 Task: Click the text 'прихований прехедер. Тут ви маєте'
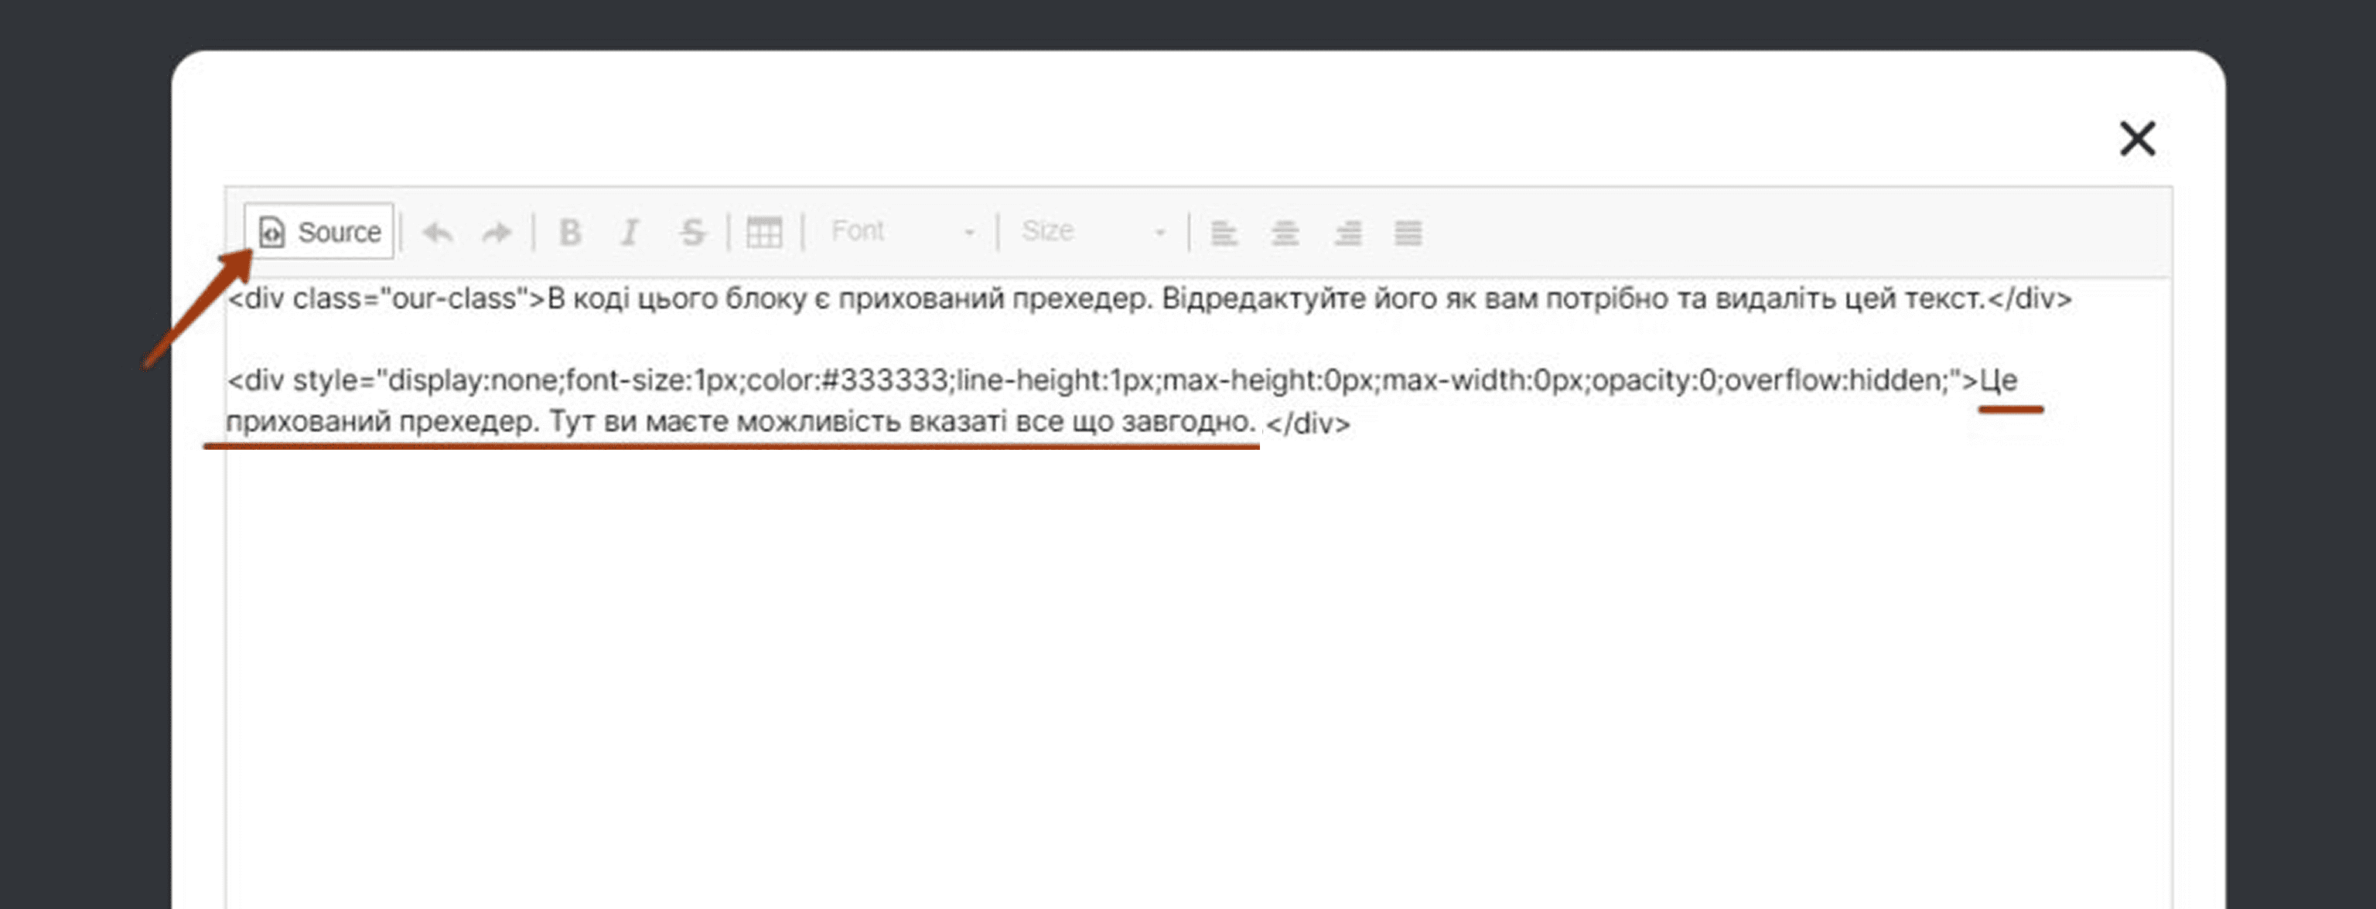477,422
